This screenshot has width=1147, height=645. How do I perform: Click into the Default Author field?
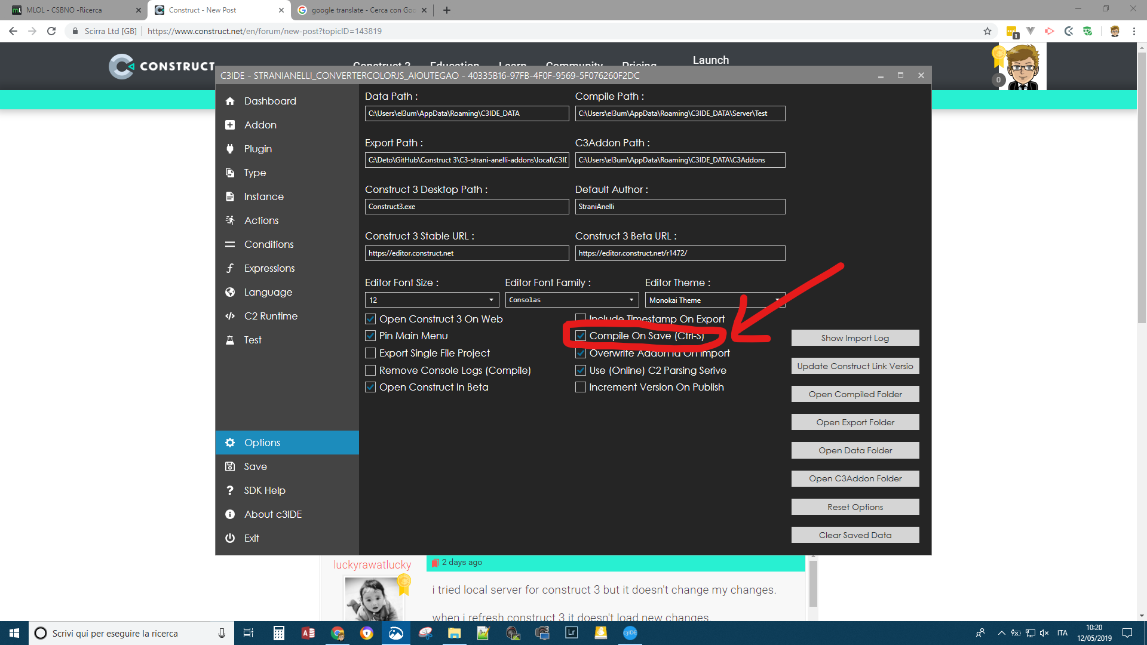pos(680,207)
